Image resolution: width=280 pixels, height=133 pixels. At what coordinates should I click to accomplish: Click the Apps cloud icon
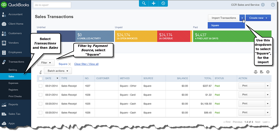pyautogui.click(x=4, y=123)
